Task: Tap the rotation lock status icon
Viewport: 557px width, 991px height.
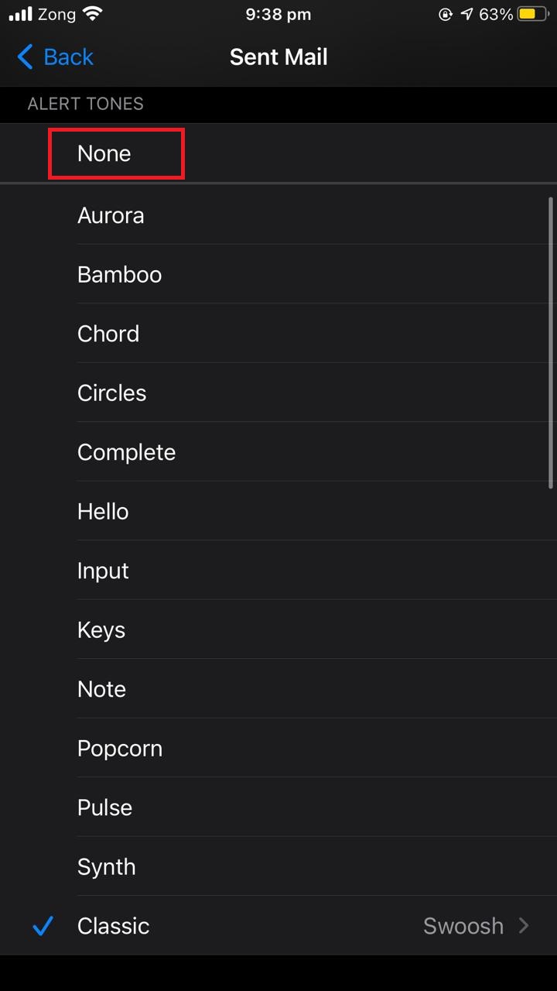Action: [445, 14]
